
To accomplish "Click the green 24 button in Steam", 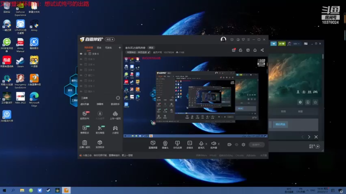I will (x=282, y=44).
